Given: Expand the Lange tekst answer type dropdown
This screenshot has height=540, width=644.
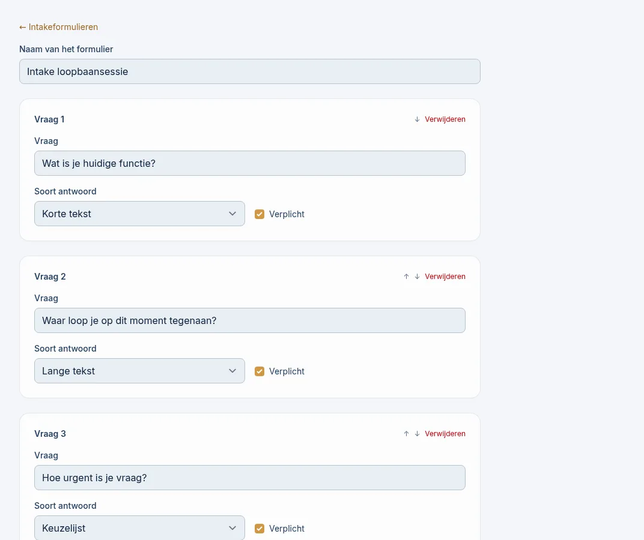Looking at the screenshot, I should click(139, 371).
